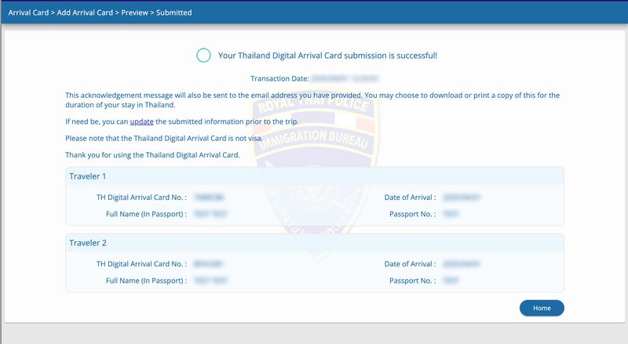Click Traveler 2 Passport No. value
The width and height of the screenshot is (628, 344).
(x=451, y=281)
